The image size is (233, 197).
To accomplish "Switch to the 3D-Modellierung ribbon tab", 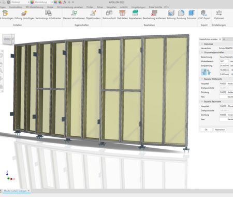I will pyautogui.click(x=35, y=7).
